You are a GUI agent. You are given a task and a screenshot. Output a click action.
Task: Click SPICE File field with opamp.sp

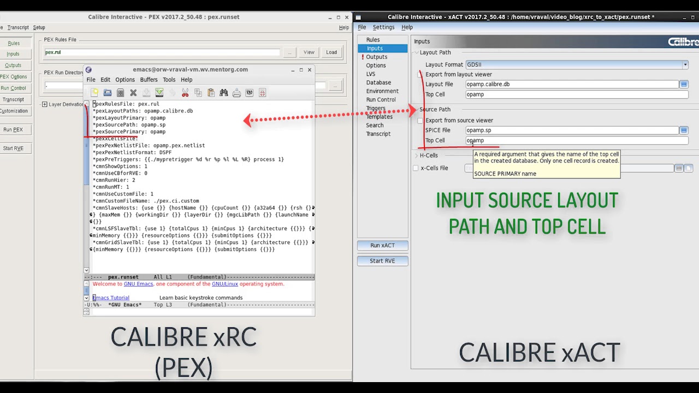pos(572,130)
